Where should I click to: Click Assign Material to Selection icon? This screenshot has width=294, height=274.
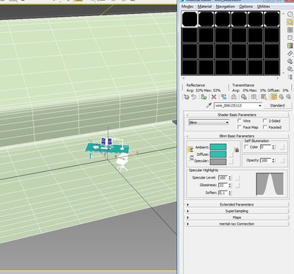[204, 97]
